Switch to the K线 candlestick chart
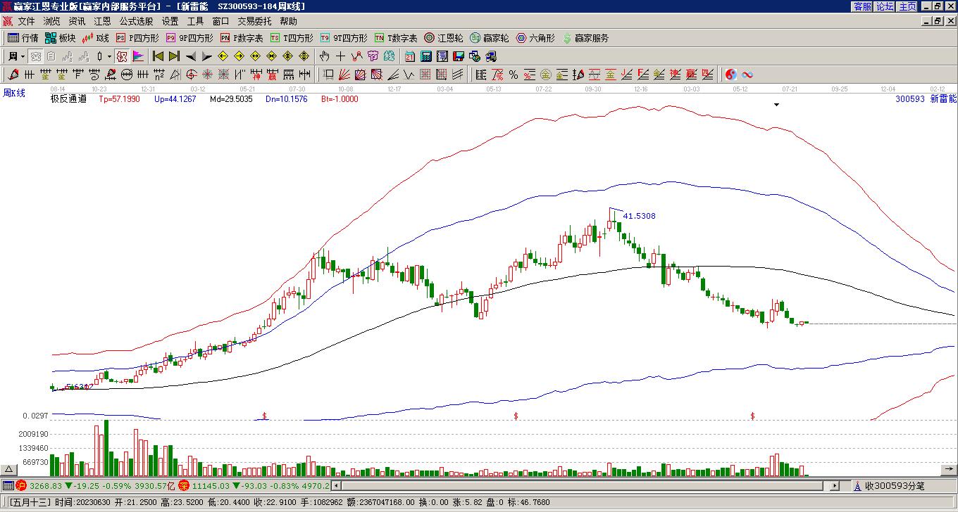This screenshot has height=512, width=958. (96, 38)
